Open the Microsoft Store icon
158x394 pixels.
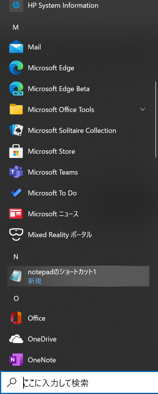(x=16, y=151)
